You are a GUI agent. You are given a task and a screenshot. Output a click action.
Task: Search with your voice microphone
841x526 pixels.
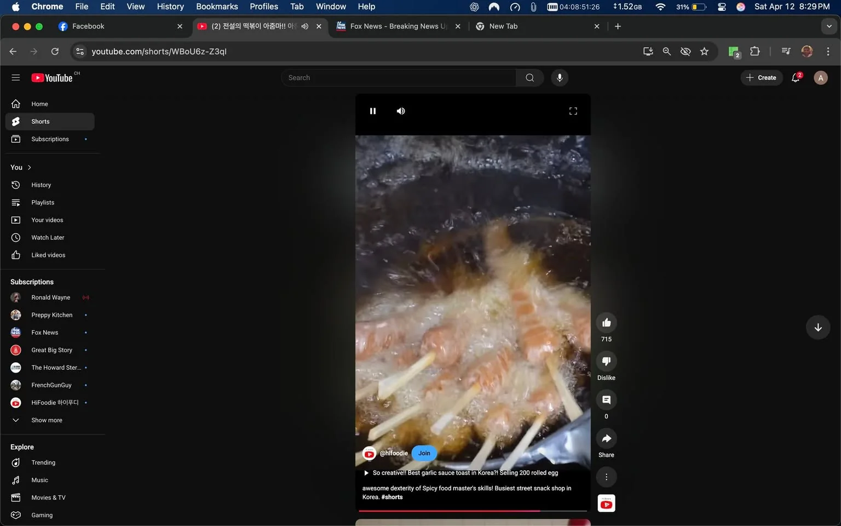coord(560,78)
